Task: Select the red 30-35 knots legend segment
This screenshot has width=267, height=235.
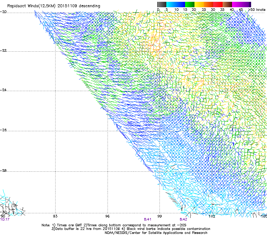Action: coord(218,4)
